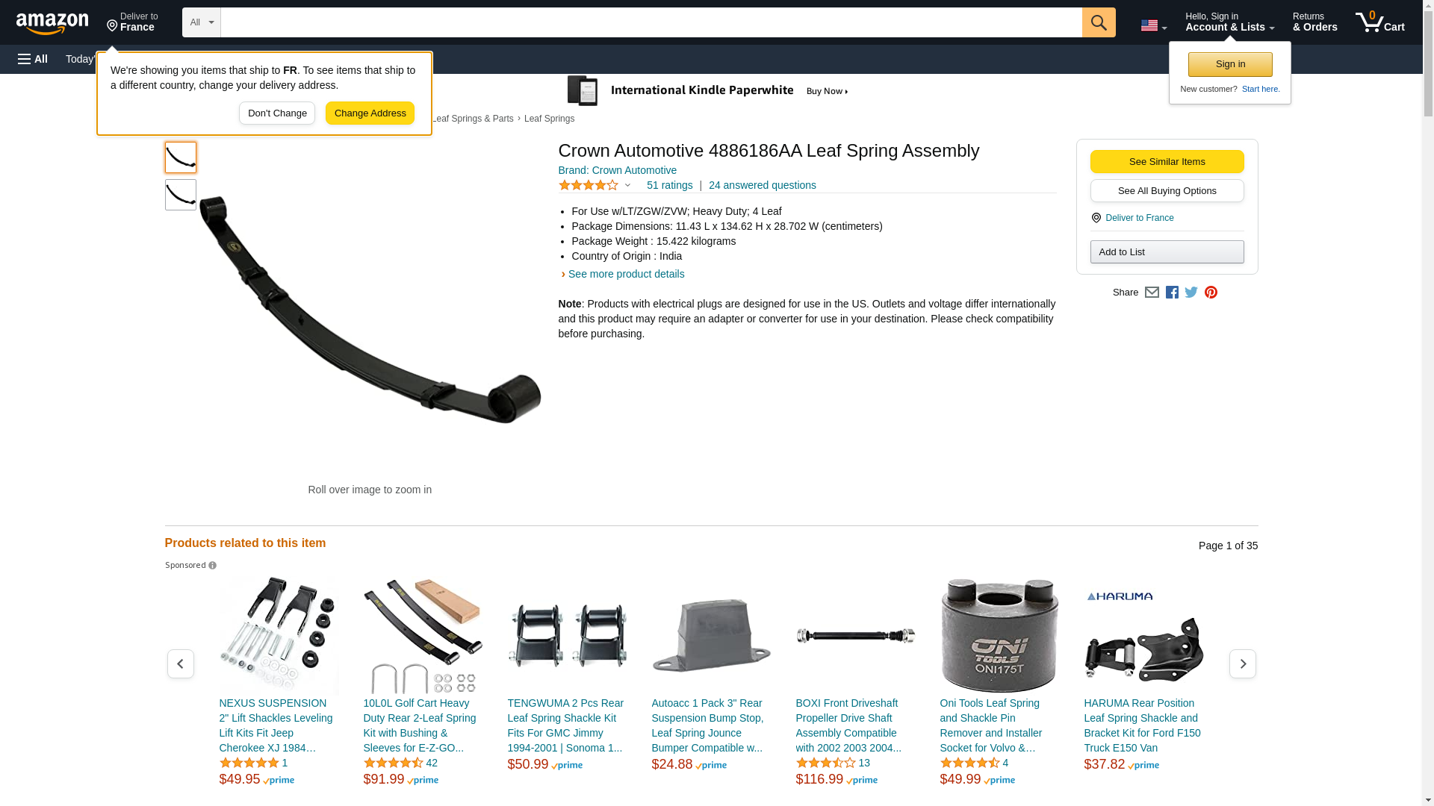Share on Pinterest icon
This screenshot has width=1434, height=806.
[1211, 293]
